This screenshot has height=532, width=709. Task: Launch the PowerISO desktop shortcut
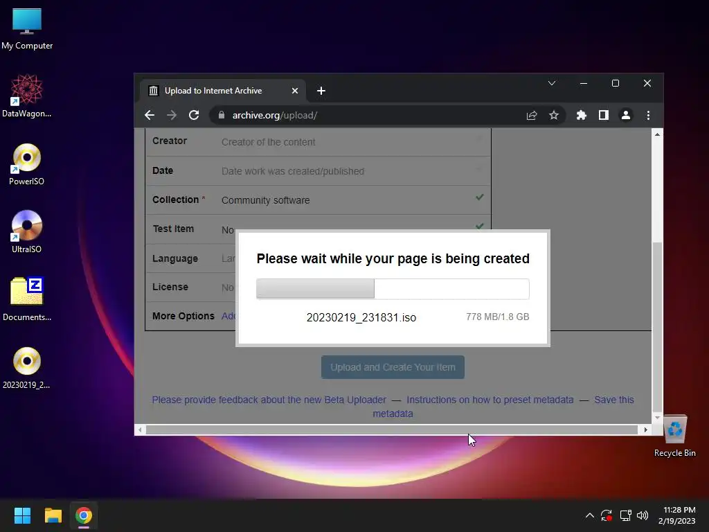pos(27,164)
